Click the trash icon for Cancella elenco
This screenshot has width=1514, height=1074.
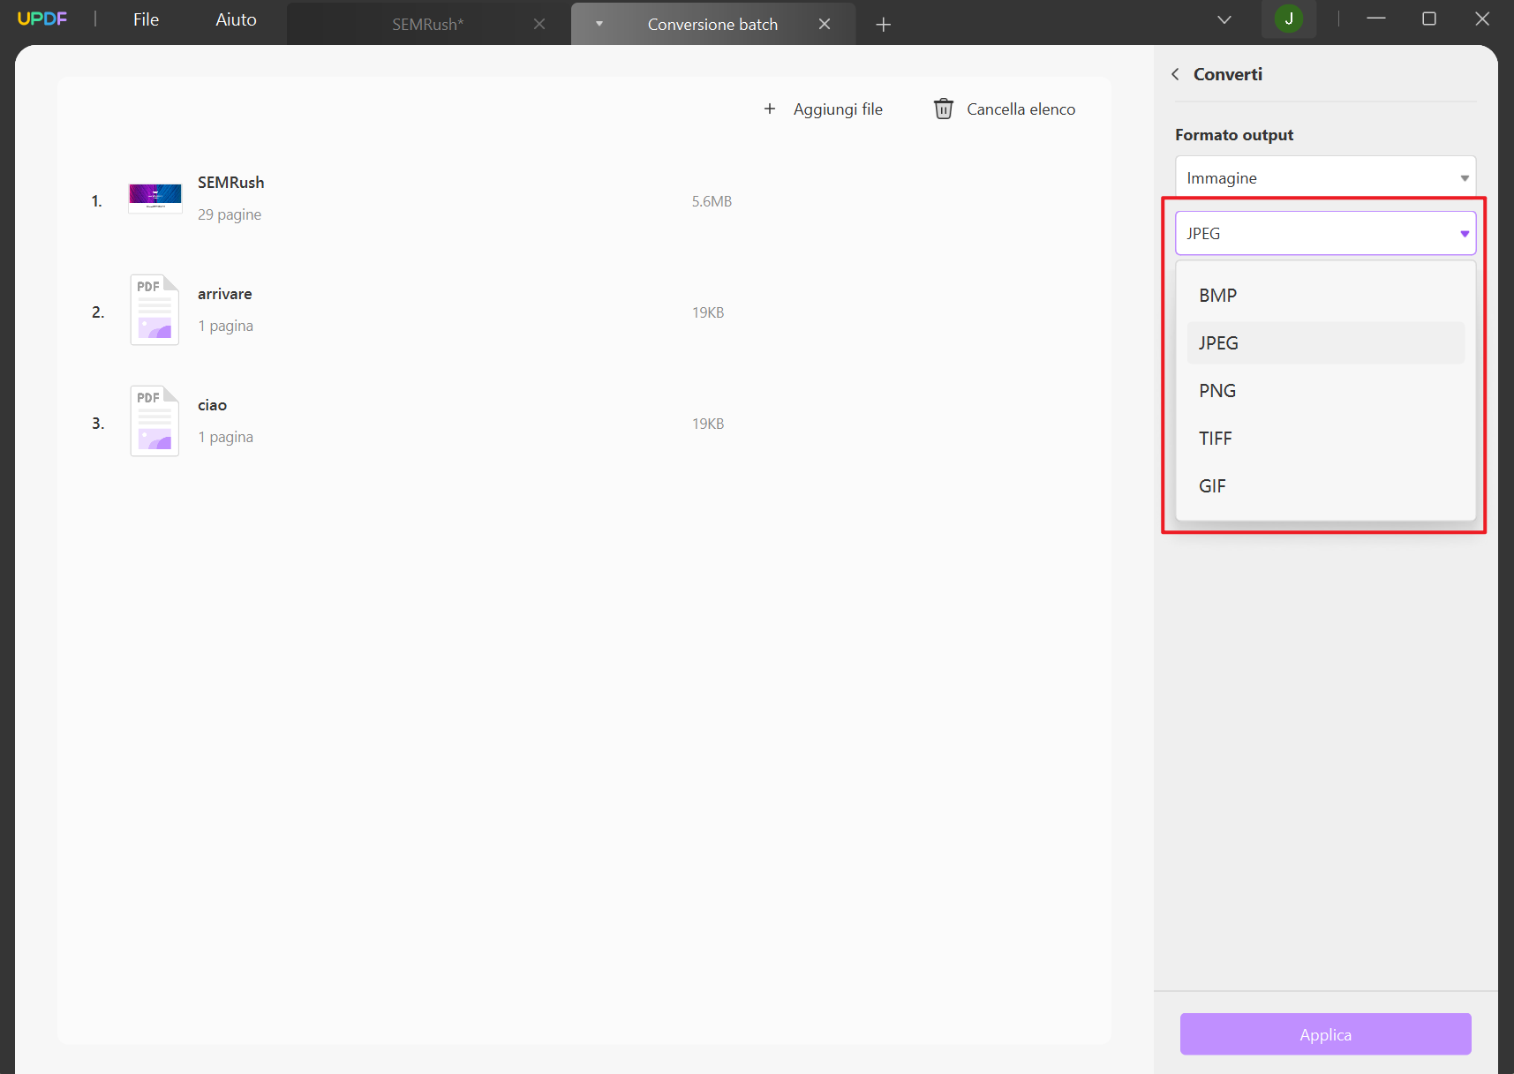(944, 109)
